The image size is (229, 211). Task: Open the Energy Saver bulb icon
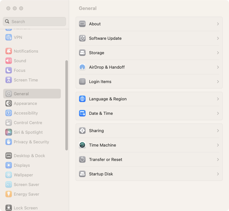9,194
